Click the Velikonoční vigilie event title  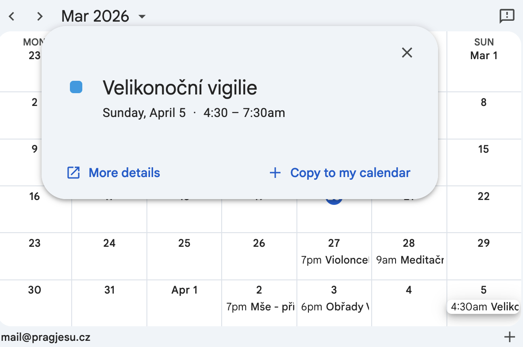pyautogui.click(x=180, y=87)
